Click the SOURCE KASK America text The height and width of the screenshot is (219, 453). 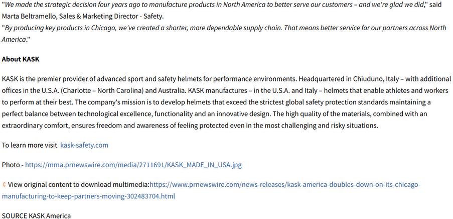point(36,216)
